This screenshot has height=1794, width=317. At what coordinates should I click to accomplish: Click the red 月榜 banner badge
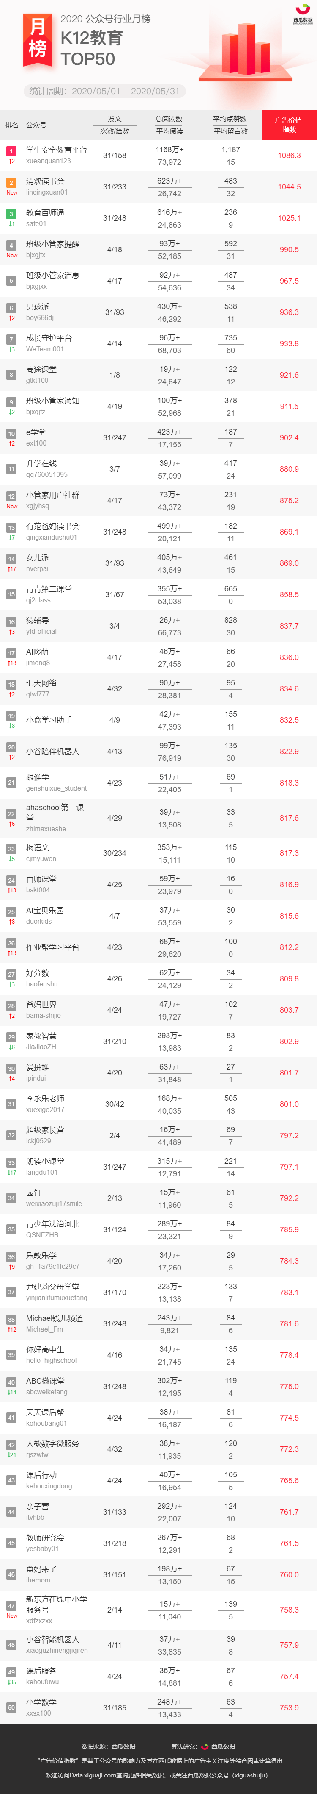[x=38, y=40]
